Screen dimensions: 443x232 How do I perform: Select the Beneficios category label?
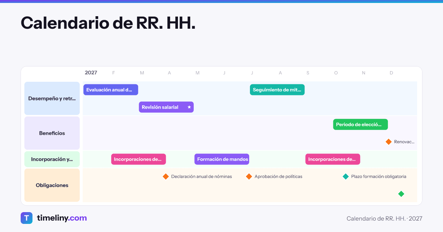[x=52, y=133]
